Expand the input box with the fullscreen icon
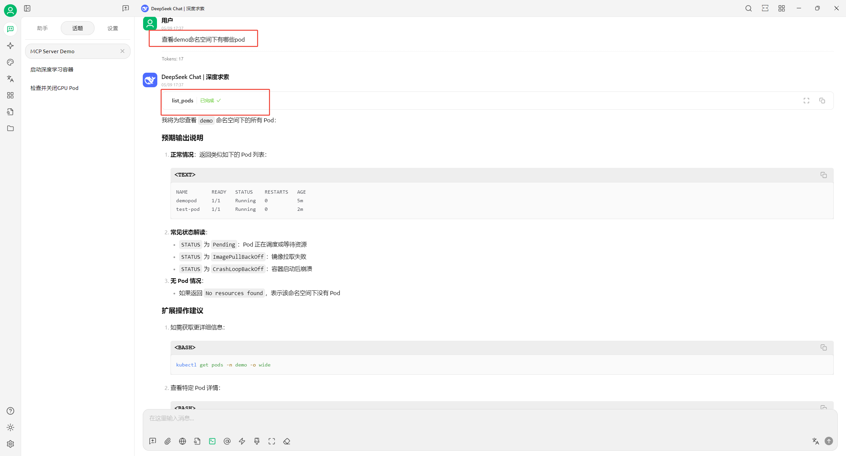Screen dimensions: 846x456 [272, 441]
